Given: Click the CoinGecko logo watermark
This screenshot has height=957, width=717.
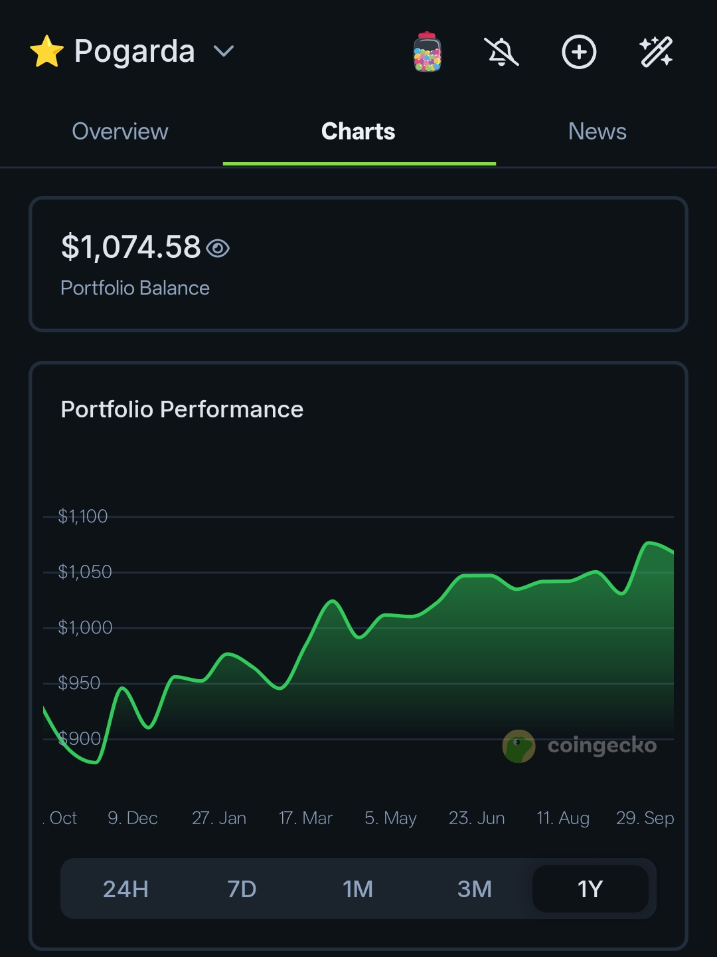Looking at the screenshot, I should pyautogui.click(x=580, y=746).
